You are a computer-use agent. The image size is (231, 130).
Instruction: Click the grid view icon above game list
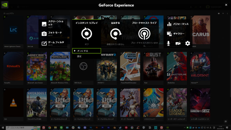click(219, 13)
